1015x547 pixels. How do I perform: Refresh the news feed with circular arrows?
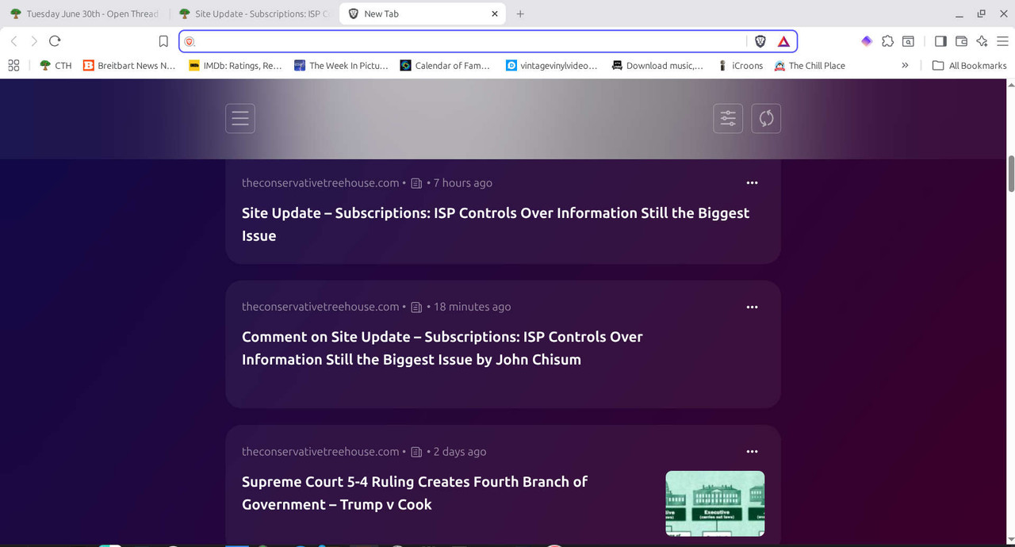pyautogui.click(x=766, y=119)
